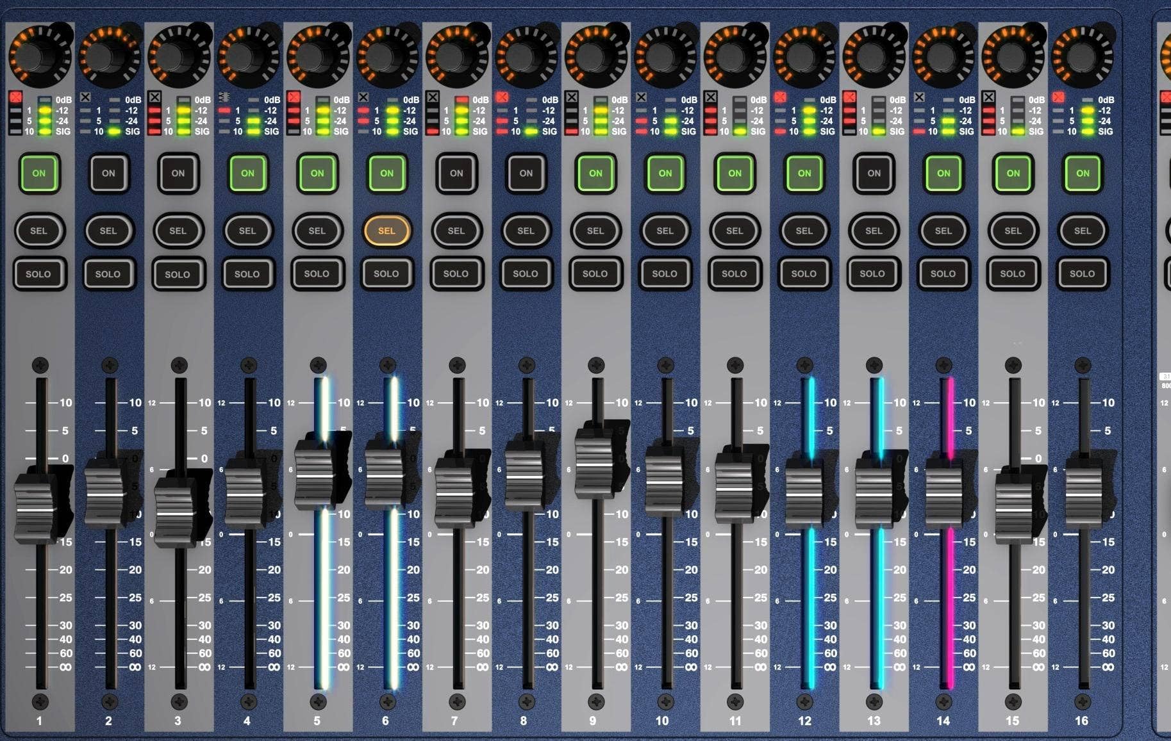The image size is (1171, 741).
Task: Disable the lit ON button on channel 5
Action: (317, 173)
